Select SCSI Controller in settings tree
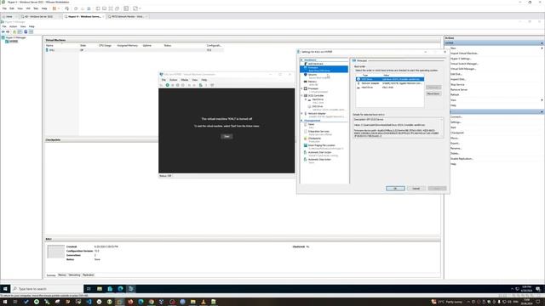 [316, 95]
